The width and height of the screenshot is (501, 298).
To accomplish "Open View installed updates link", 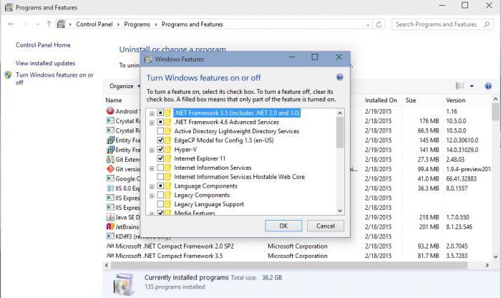I will tap(45, 63).
